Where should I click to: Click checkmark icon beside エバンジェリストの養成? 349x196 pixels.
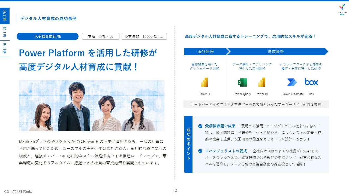(x=200, y=151)
